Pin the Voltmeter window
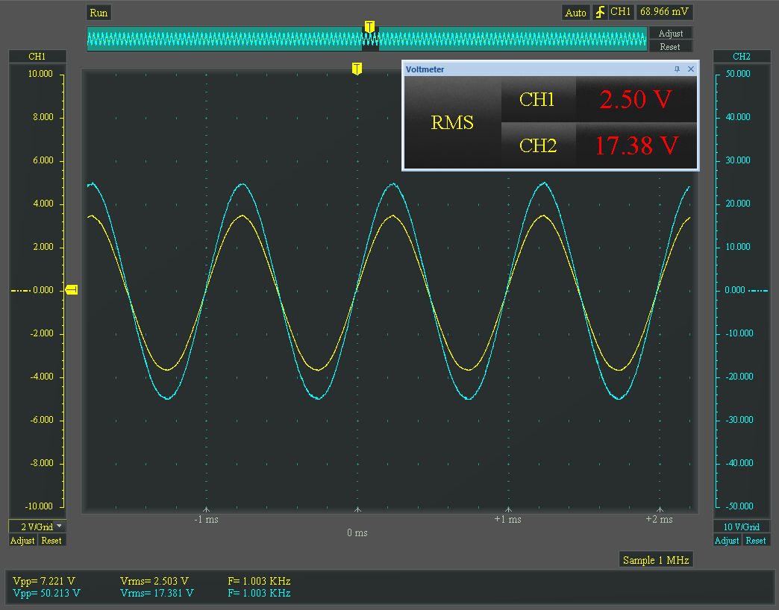This screenshot has width=779, height=610. [677, 69]
